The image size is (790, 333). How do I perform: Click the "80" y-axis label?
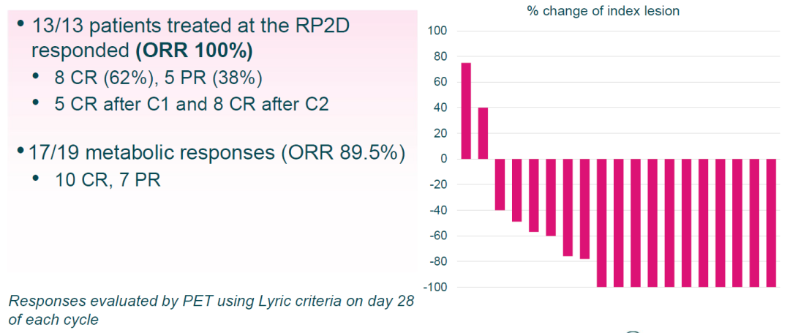tap(440, 57)
